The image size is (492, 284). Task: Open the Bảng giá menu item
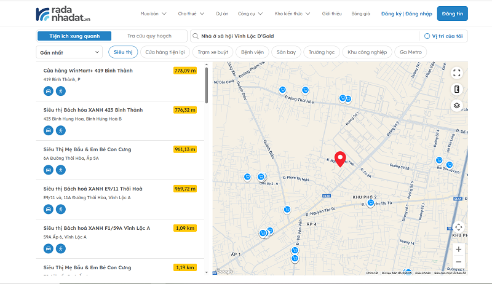[x=361, y=14]
